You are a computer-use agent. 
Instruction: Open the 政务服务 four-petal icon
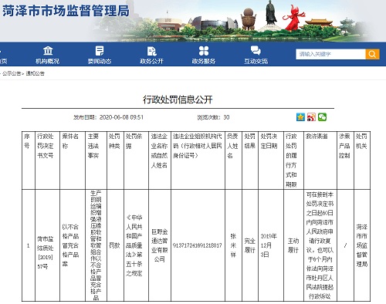(x=204, y=51)
